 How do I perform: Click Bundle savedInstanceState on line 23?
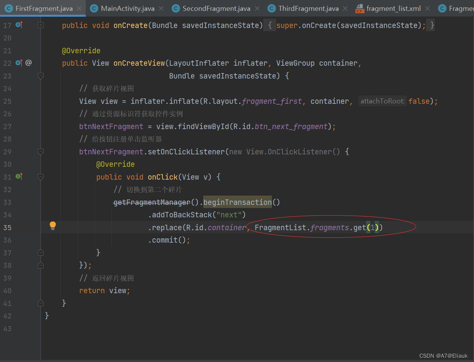(222, 76)
